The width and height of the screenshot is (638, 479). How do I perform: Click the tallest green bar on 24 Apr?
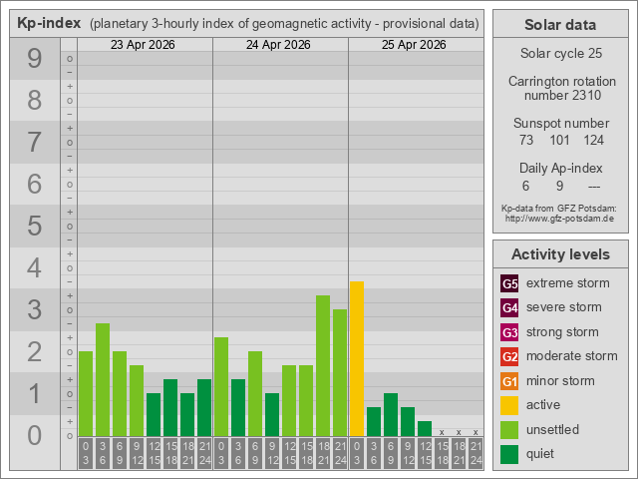point(323,365)
